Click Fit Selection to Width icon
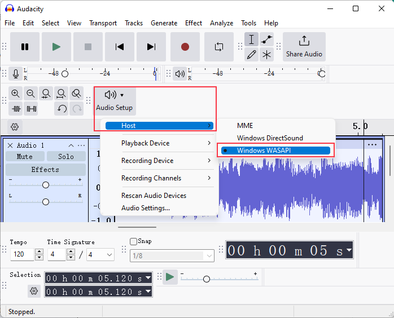The image size is (394, 318). [46, 94]
